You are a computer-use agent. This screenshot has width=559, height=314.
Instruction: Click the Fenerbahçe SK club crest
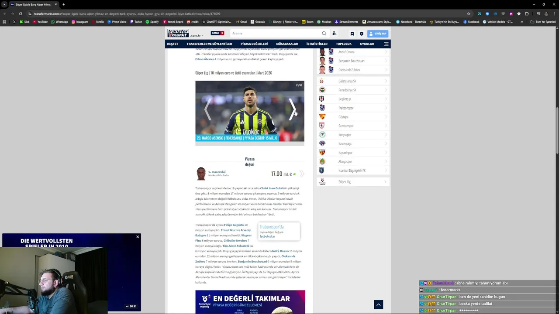(x=322, y=90)
